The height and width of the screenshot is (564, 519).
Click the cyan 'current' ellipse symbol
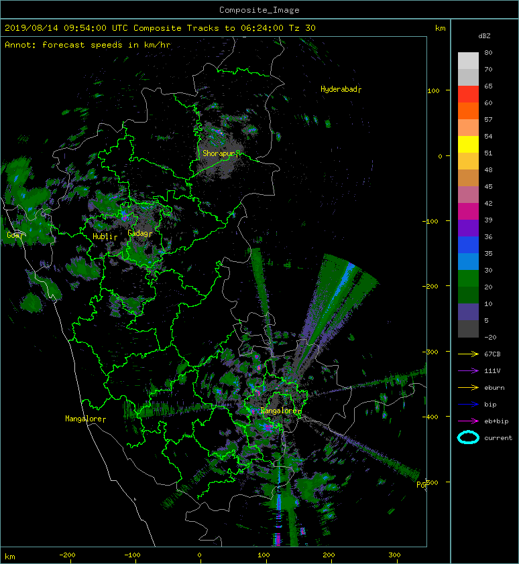click(468, 437)
